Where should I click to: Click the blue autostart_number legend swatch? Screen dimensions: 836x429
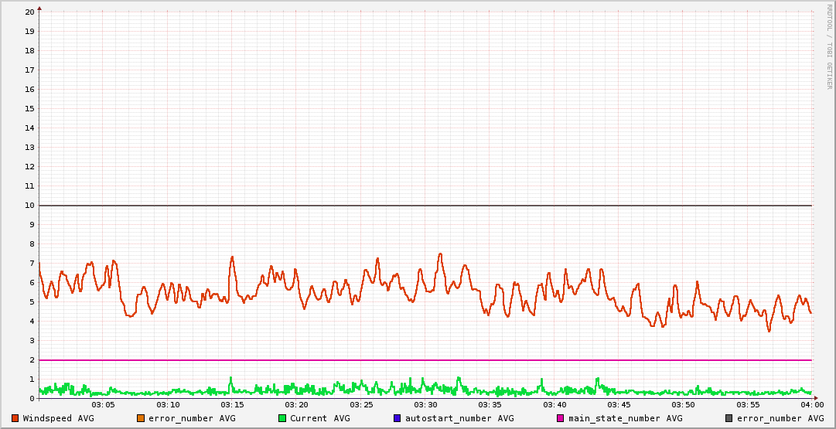point(398,418)
